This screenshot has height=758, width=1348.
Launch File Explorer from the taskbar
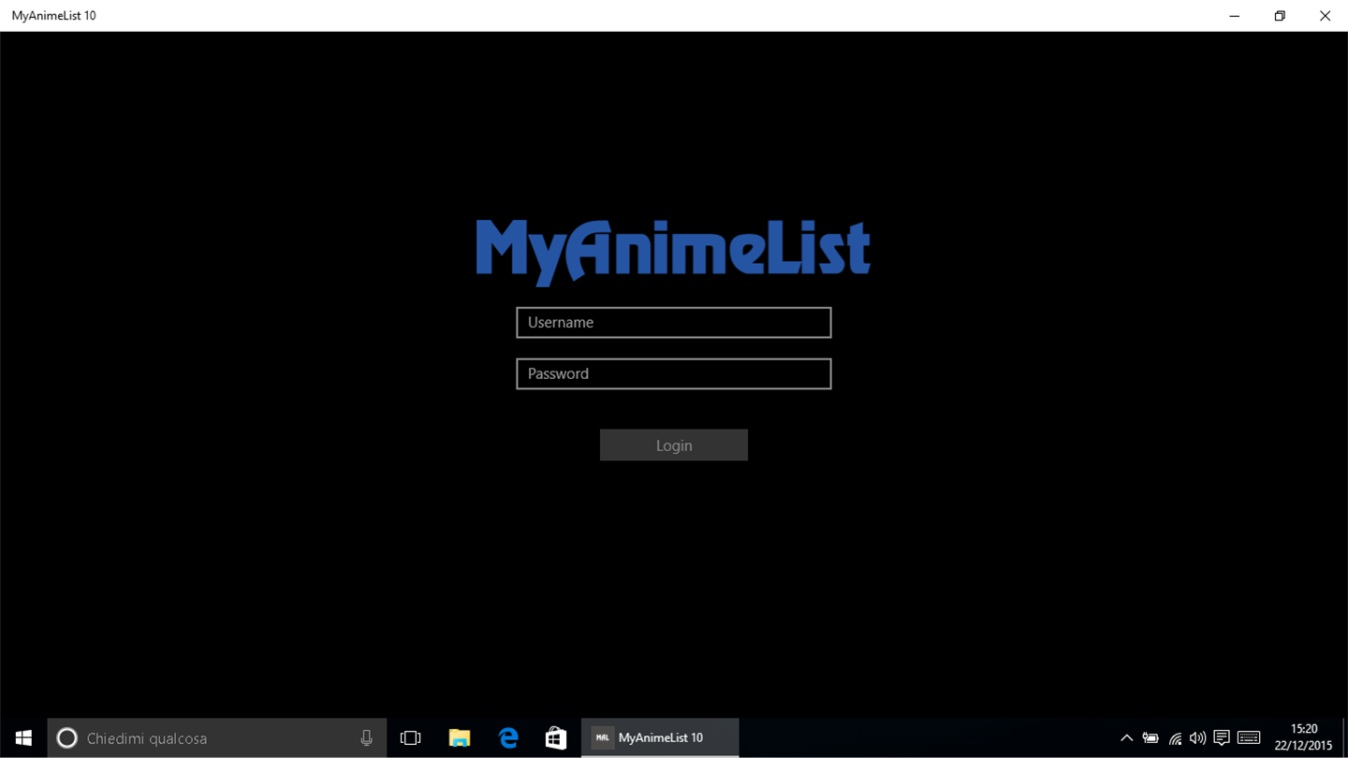459,738
